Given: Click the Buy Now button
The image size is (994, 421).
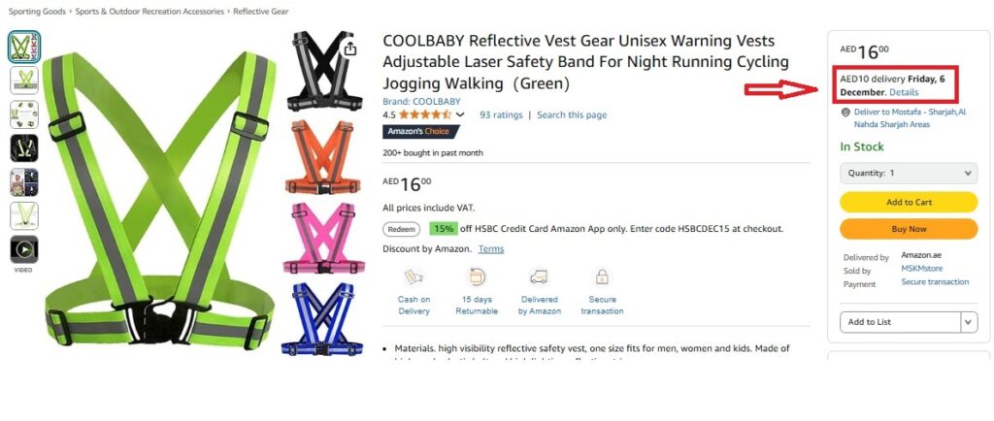Looking at the screenshot, I should (909, 229).
